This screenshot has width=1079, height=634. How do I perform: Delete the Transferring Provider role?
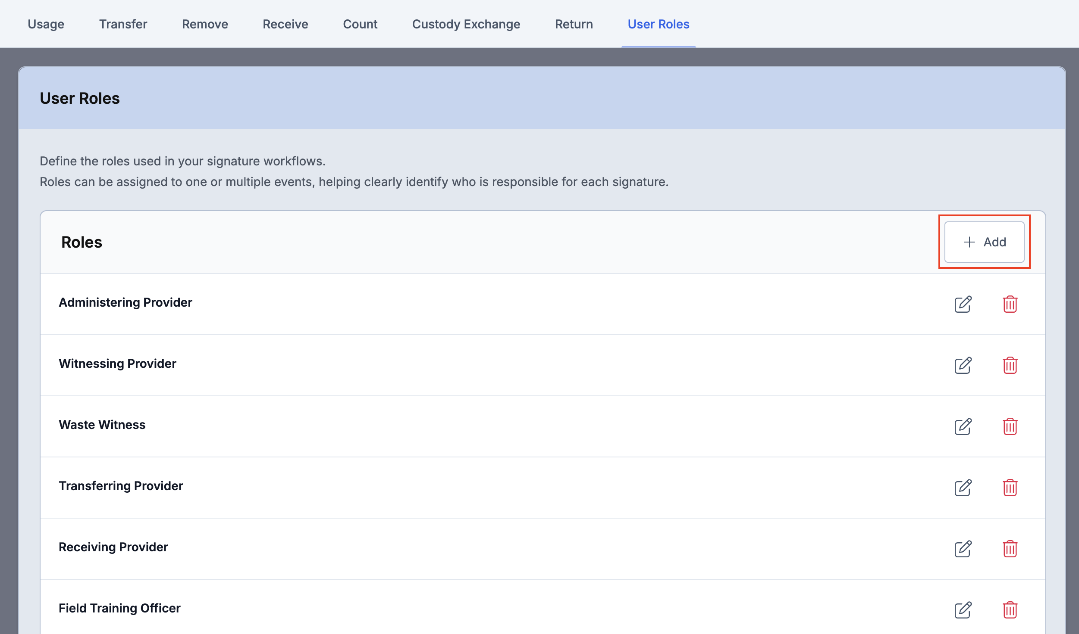click(x=1010, y=488)
